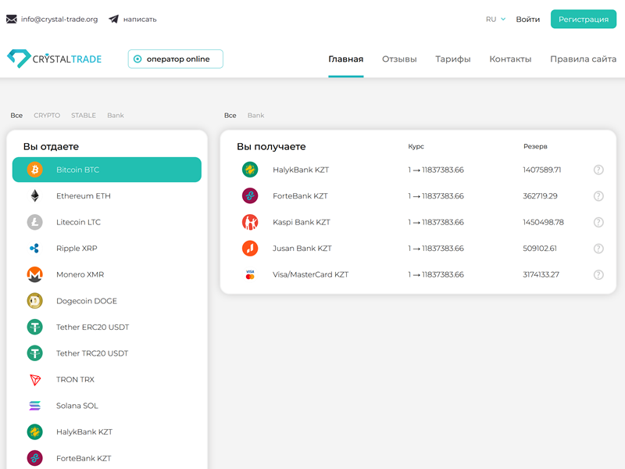Click the envelope email icon
This screenshot has width=625, height=469.
12,19
